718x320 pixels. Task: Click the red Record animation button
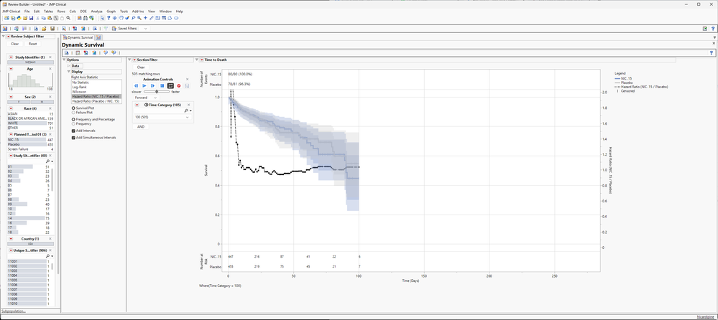coord(178,85)
